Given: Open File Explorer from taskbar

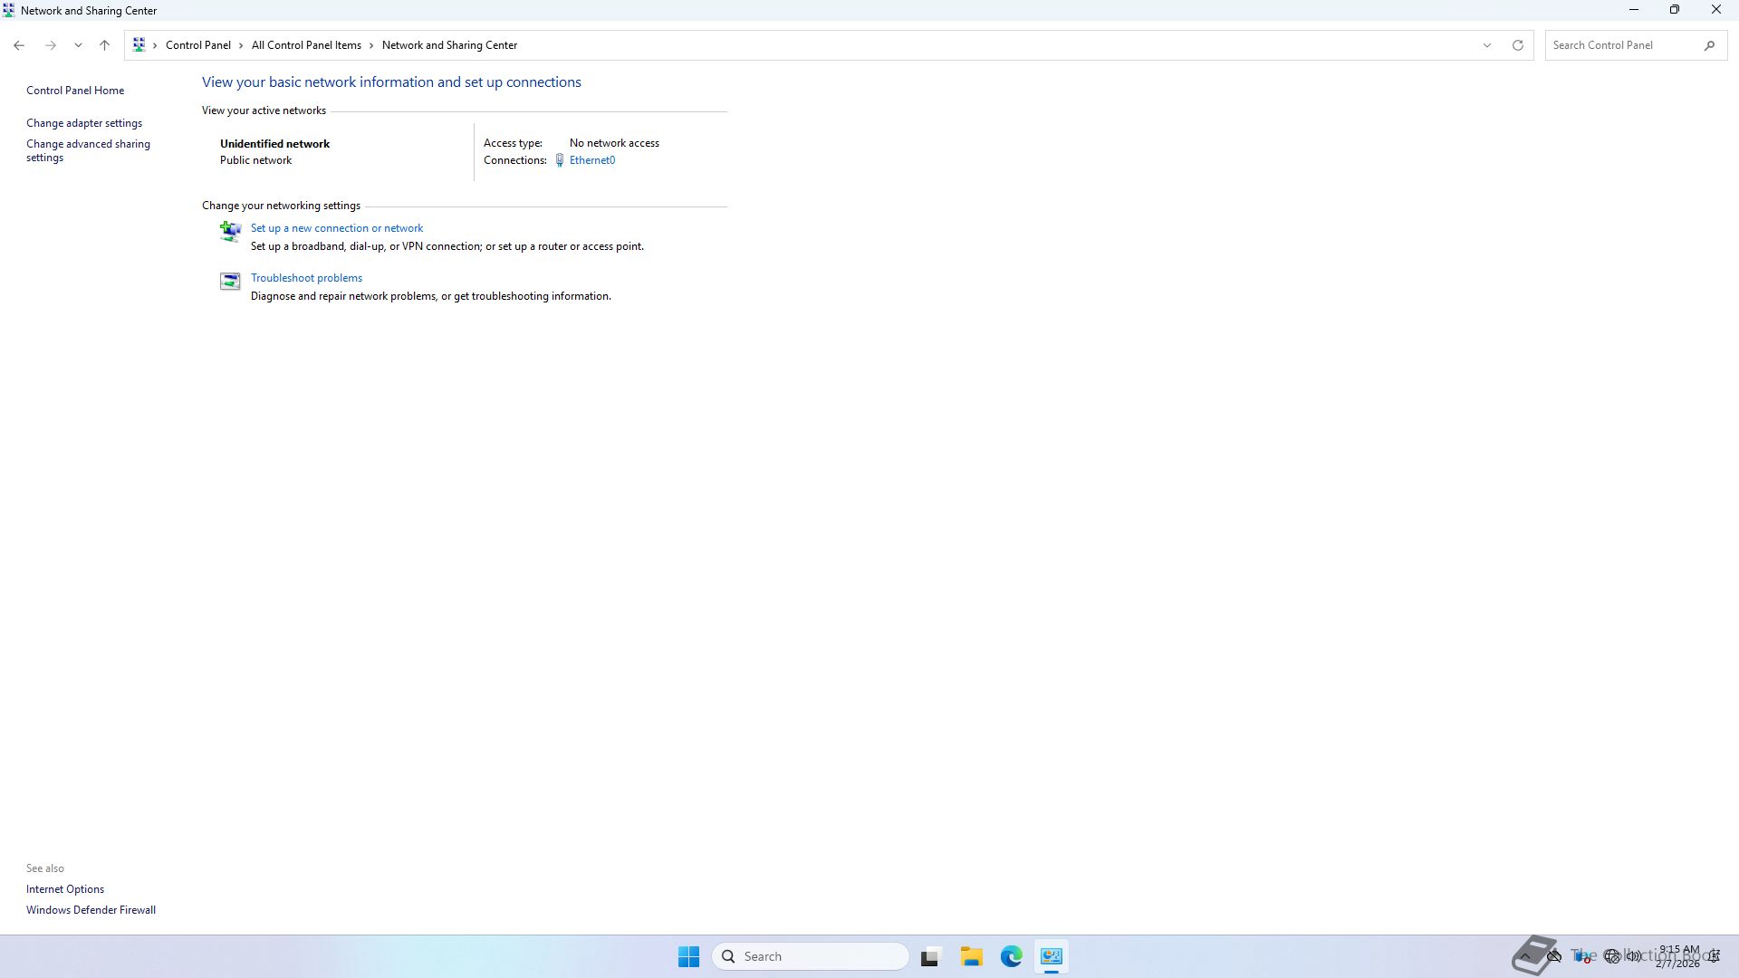Looking at the screenshot, I should pyautogui.click(x=971, y=956).
